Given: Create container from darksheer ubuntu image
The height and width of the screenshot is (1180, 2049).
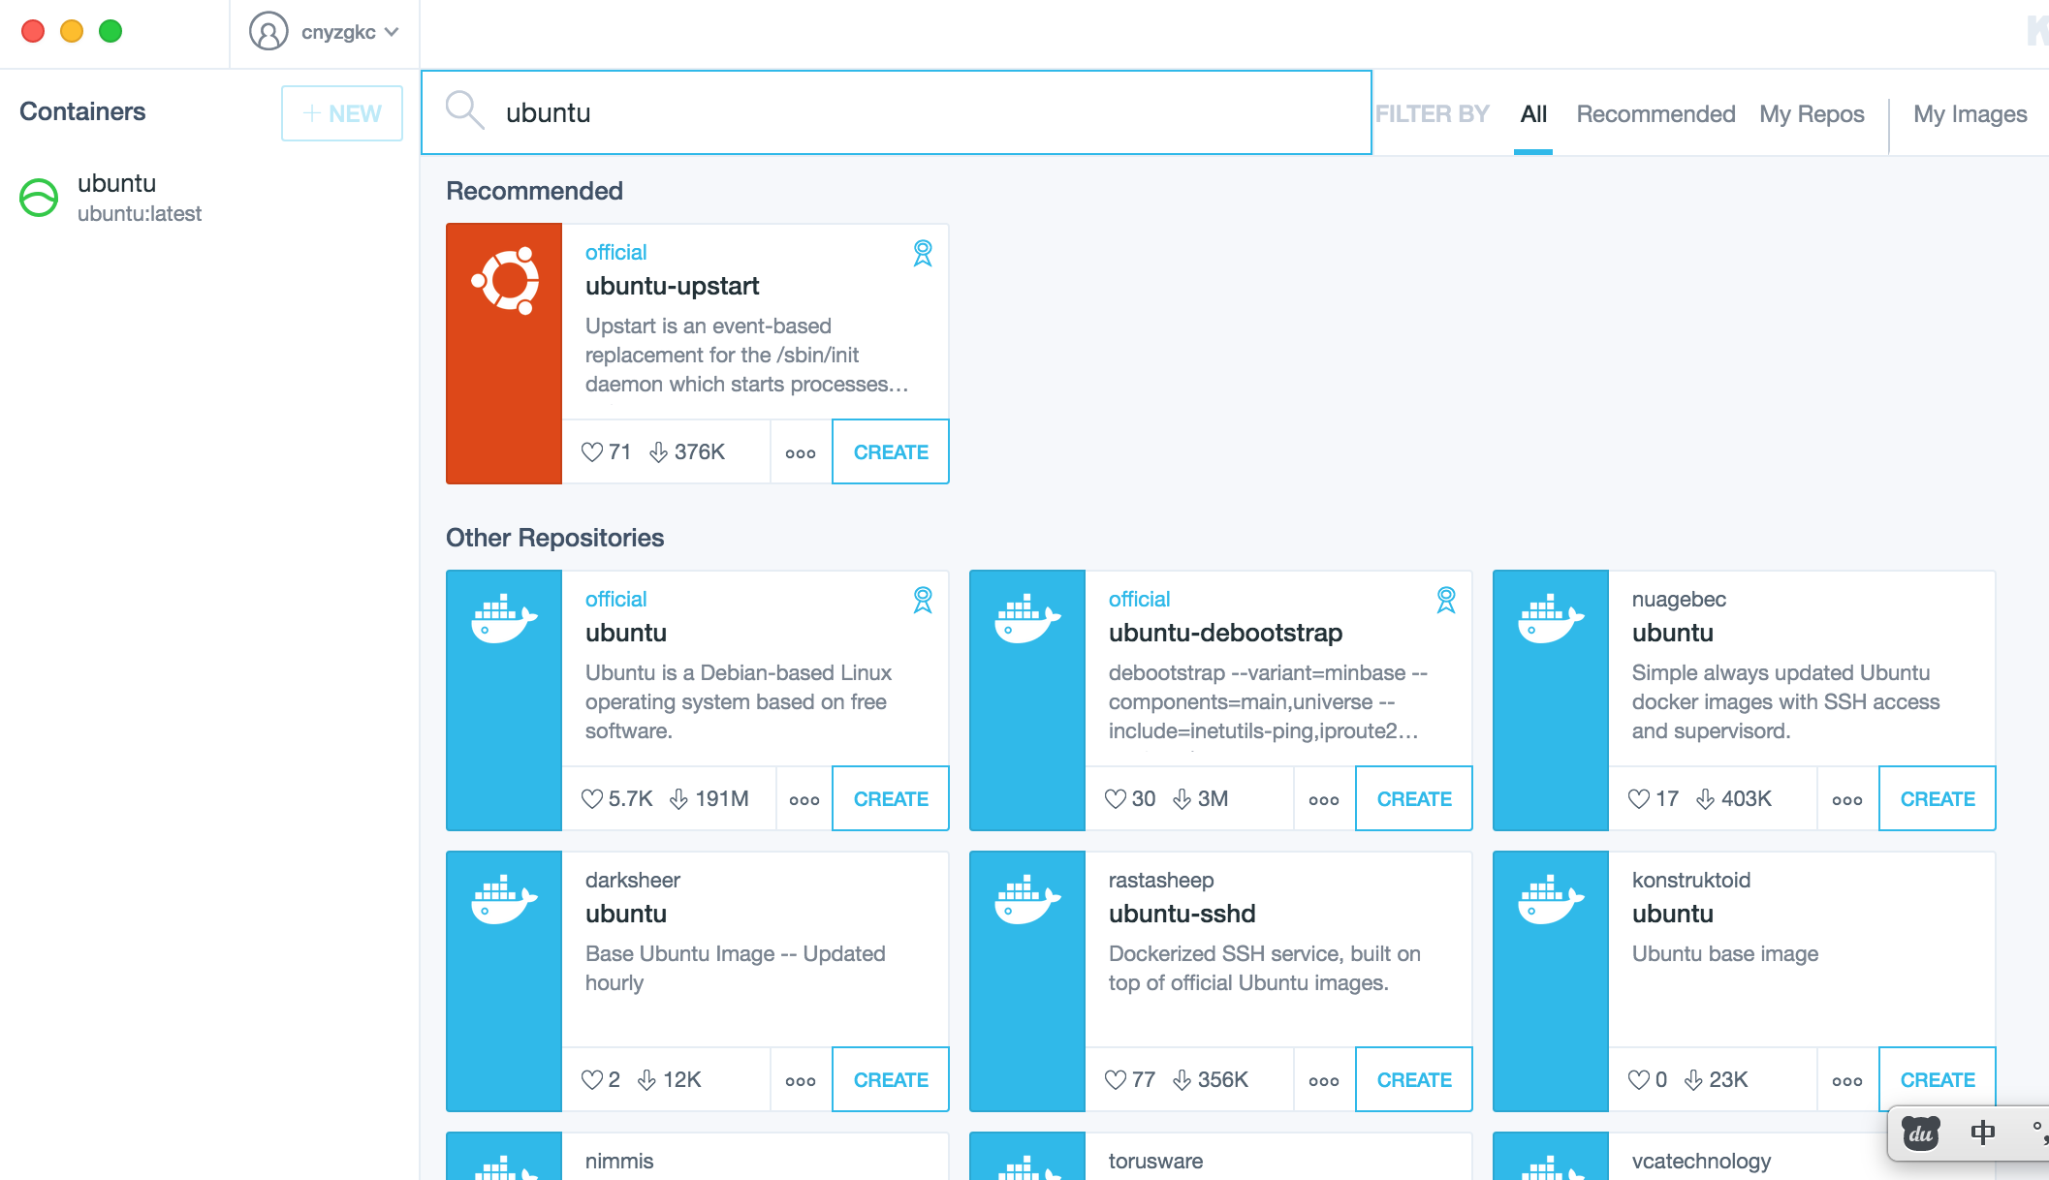Looking at the screenshot, I should [x=891, y=1080].
